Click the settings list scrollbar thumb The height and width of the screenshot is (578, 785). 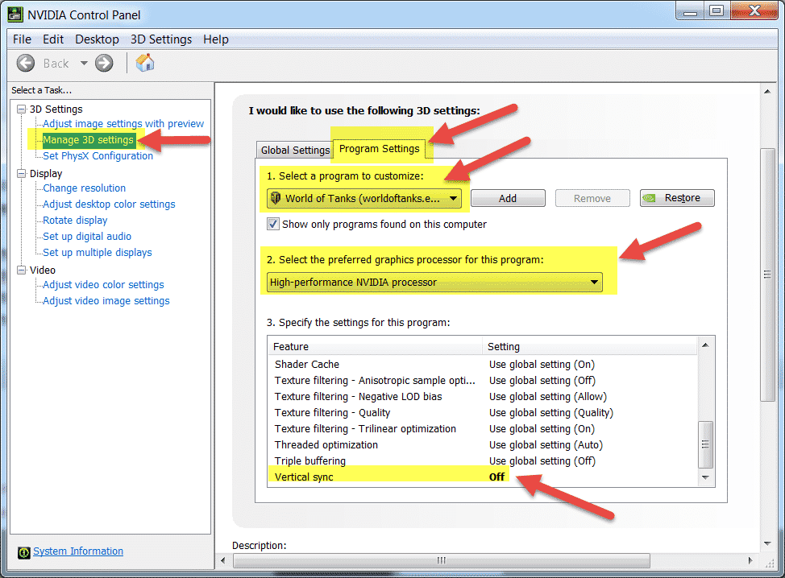(x=705, y=444)
